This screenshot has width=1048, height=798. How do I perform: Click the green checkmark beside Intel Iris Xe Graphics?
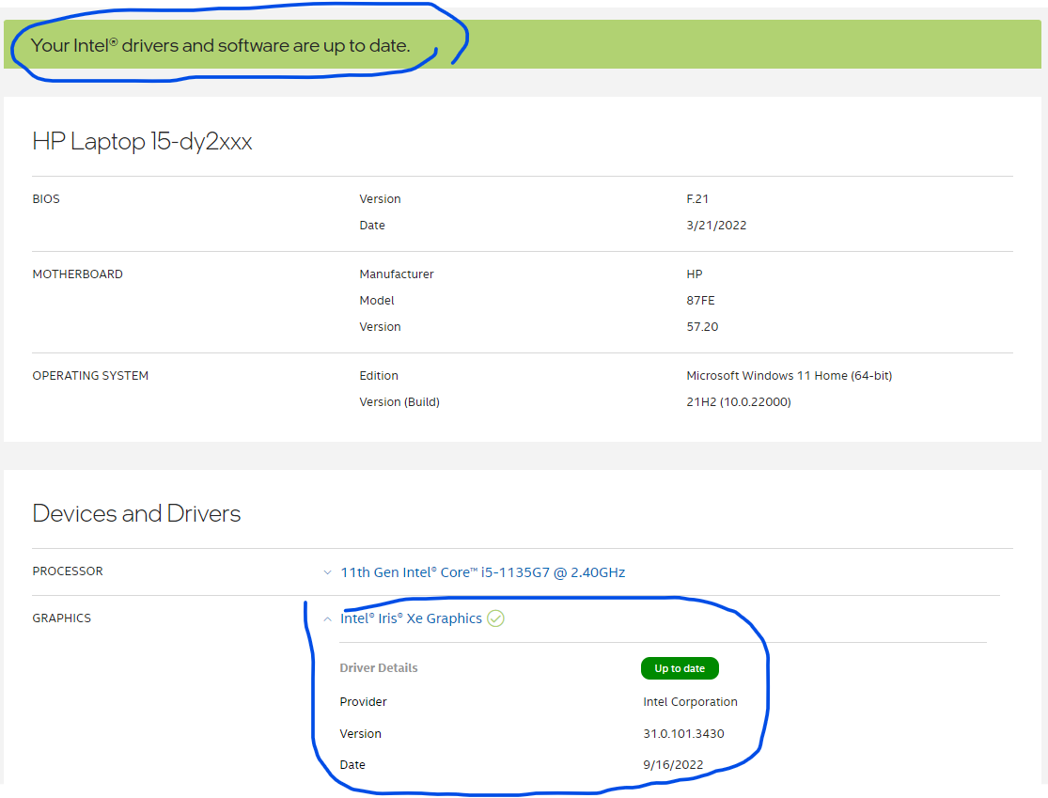pyautogui.click(x=496, y=618)
